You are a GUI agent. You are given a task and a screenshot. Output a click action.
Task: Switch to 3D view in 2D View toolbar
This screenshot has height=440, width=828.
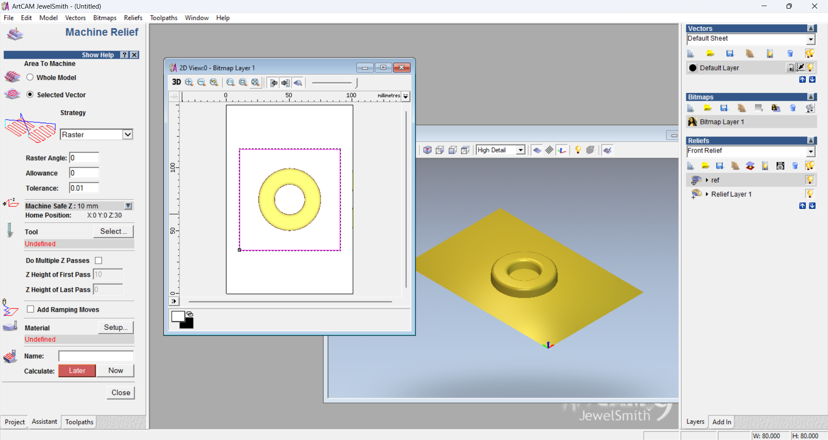point(176,82)
